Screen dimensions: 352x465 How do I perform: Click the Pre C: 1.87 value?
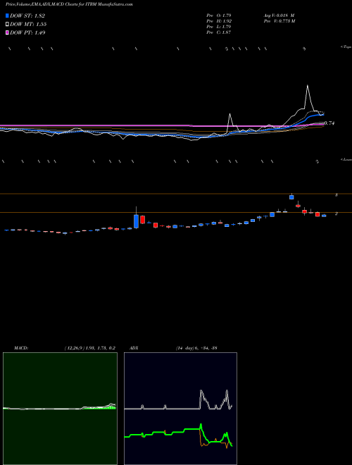(x=219, y=32)
